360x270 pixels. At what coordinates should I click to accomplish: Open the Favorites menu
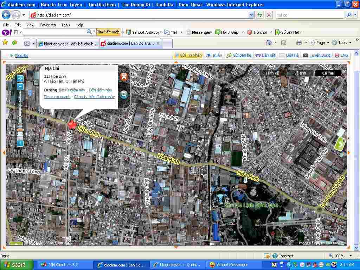[x=48, y=25]
